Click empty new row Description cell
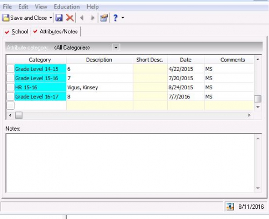The height and width of the screenshot is (219, 269). pyautogui.click(x=100, y=105)
